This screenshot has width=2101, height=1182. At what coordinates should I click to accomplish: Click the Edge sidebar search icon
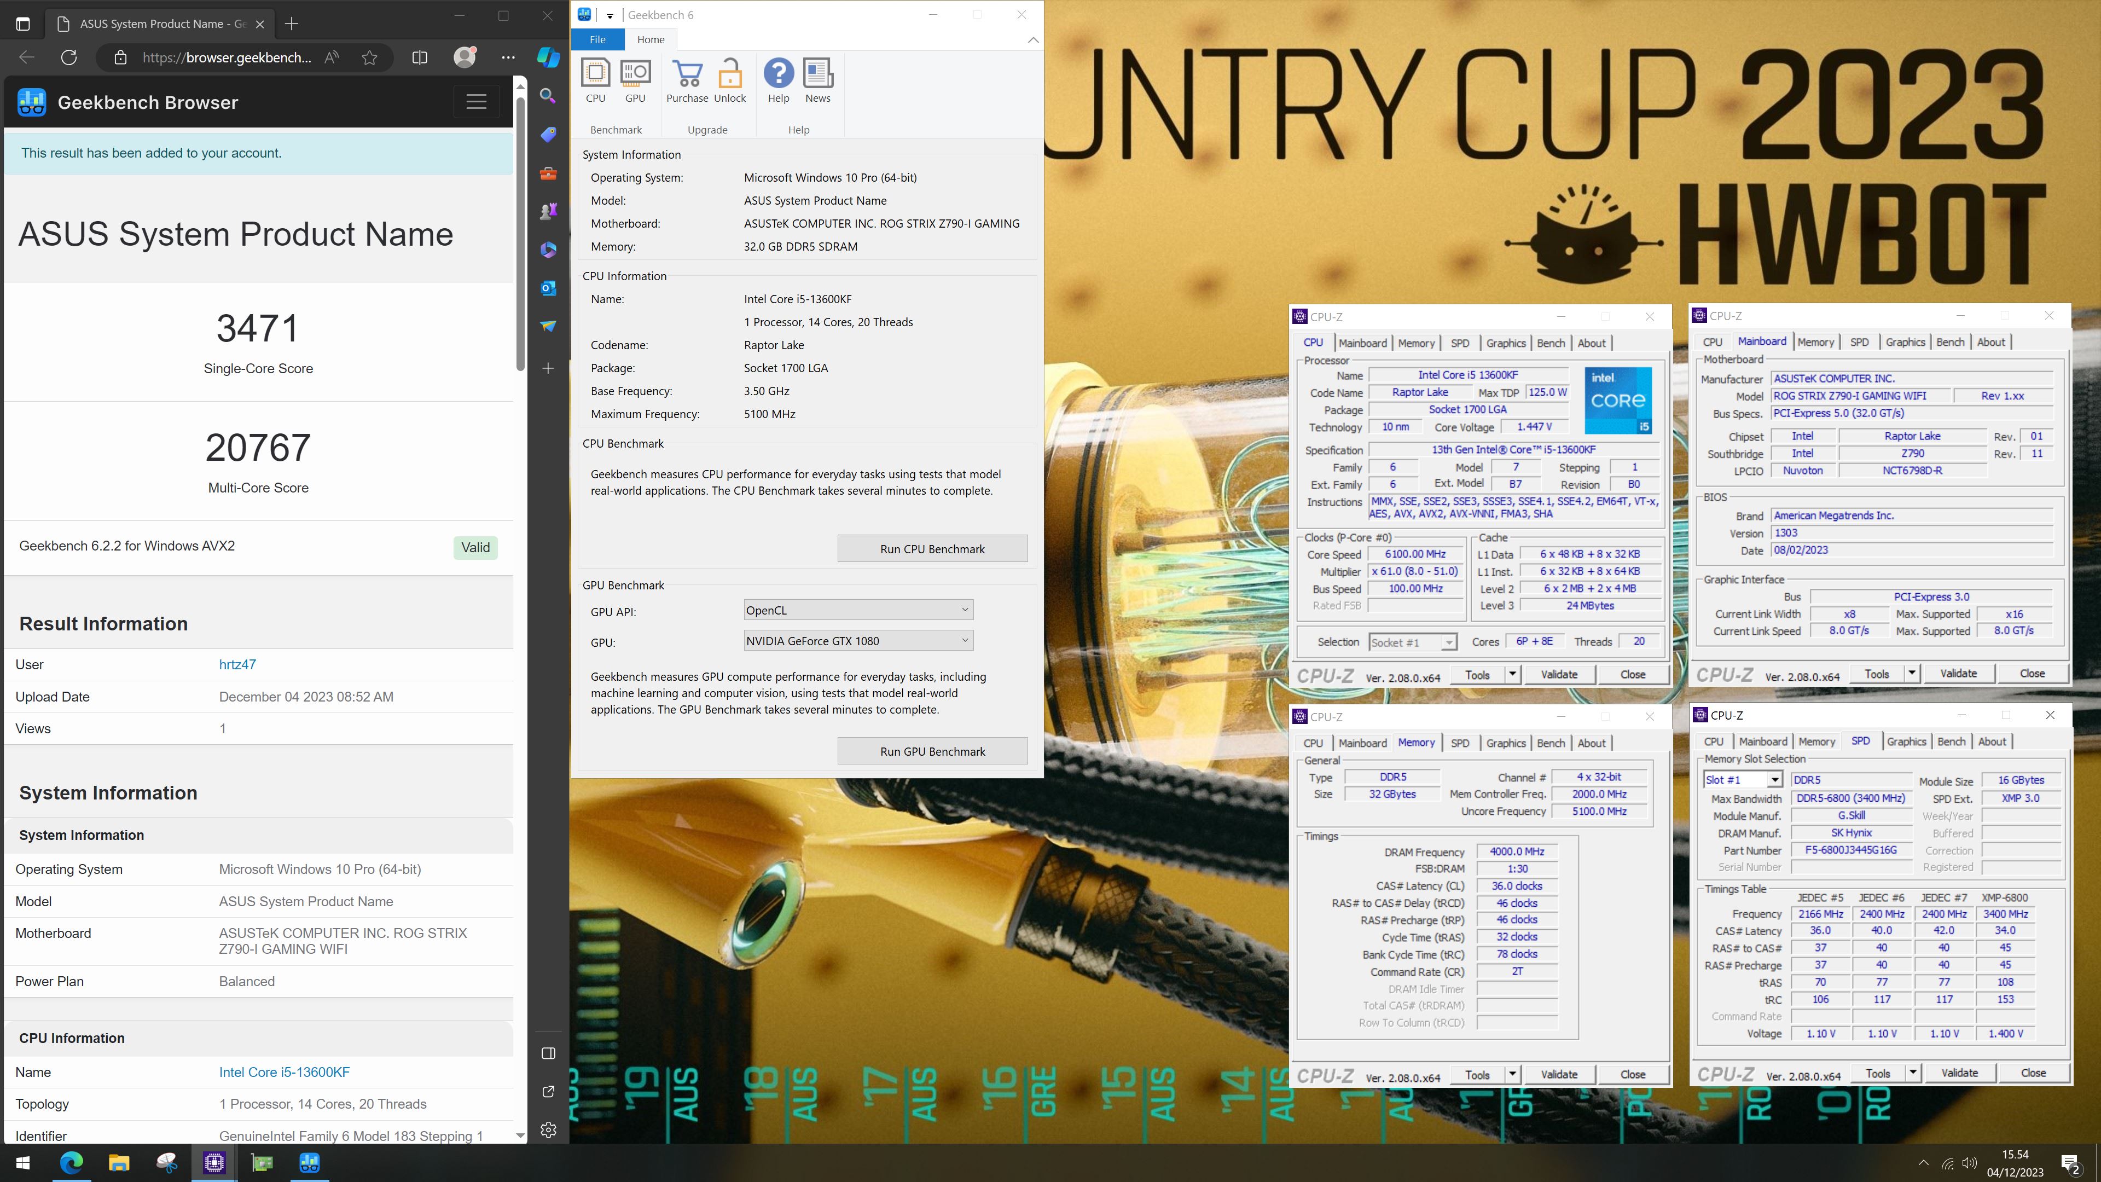[548, 96]
